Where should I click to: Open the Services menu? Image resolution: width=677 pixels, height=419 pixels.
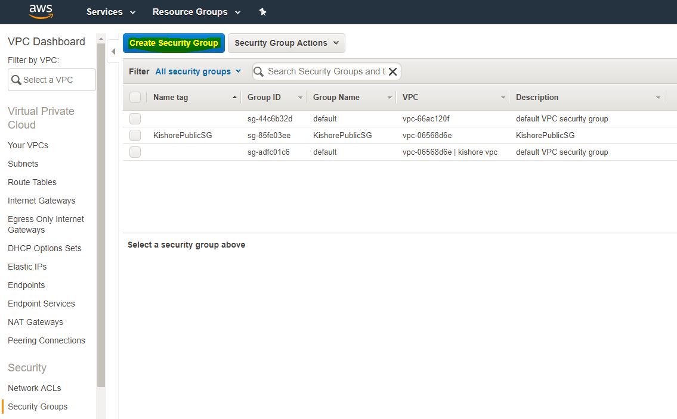tap(111, 12)
